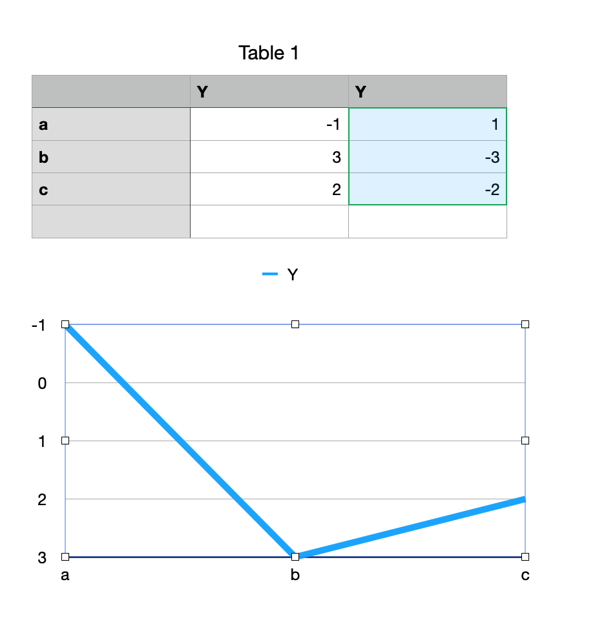This screenshot has height=624, width=606.
Task: Click chart top-right corner handle
Action: [525, 324]
